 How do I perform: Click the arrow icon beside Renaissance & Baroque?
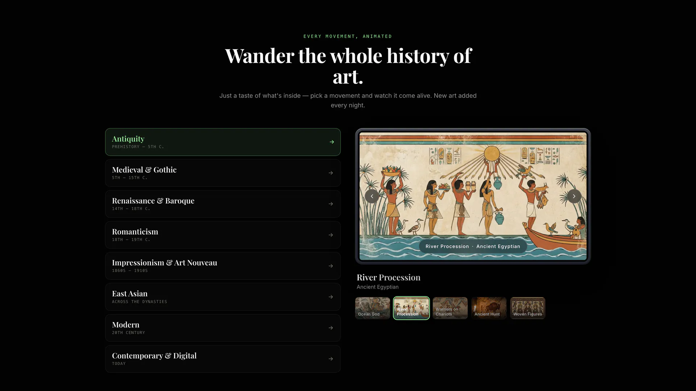tap(331, 204)
